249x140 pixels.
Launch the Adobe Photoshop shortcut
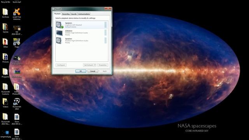[x=16, y=87]
